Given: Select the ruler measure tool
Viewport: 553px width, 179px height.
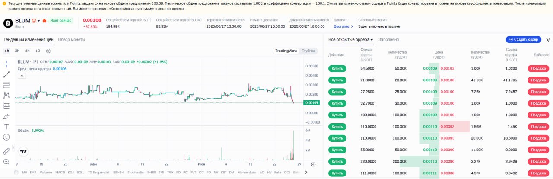Looking at the screenshot, I should (6, 151).
